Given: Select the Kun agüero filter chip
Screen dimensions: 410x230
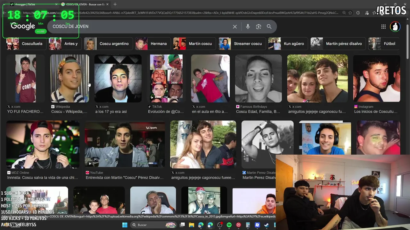Looking at the screenshot, I should 287,44.
